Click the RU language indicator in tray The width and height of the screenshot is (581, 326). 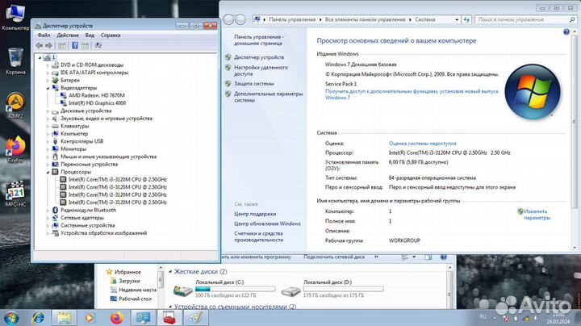click(x=483, y=316)
